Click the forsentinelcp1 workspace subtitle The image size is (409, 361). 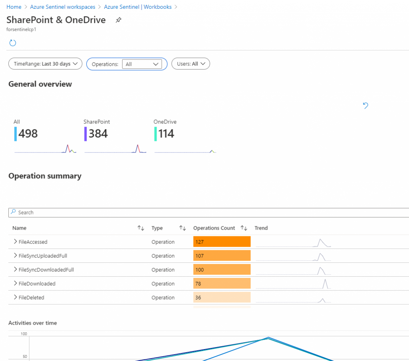pyautogui.click(x=22, y=30)
